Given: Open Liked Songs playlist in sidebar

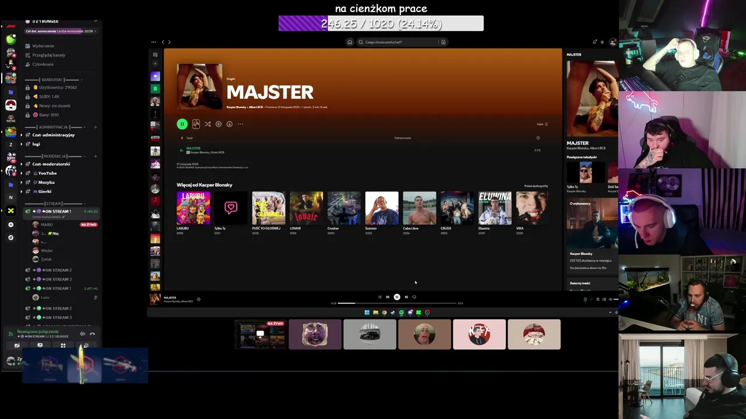Looking at the screenshot, I should (155, 76).
